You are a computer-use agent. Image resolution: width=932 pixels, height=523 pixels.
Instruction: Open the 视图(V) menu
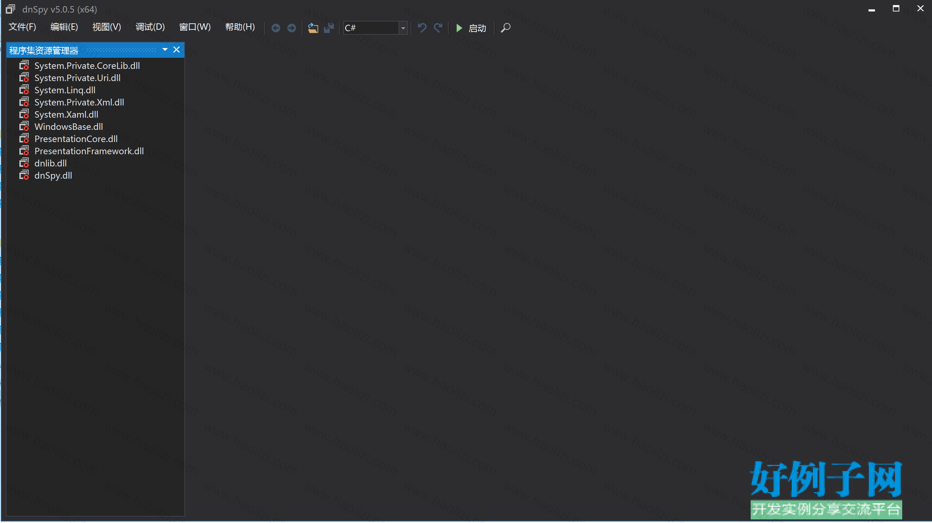(107, 27)
